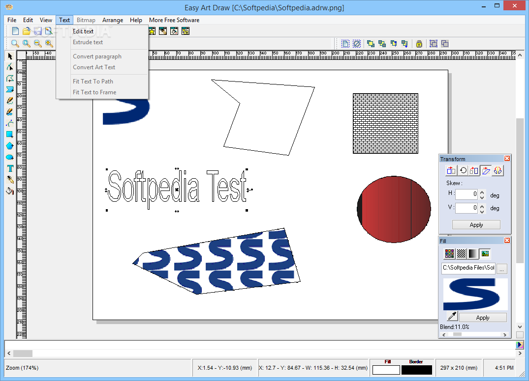The width and height of the screenshot is (529, 381).
Task: Click the Group objects icon
Action: click(434, 43)
